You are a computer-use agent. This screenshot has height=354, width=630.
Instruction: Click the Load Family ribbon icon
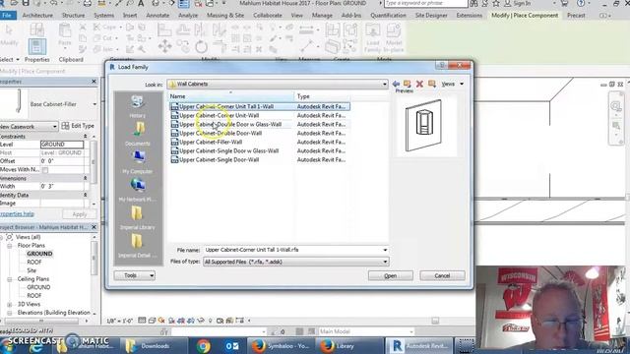[x=372, y=38]
